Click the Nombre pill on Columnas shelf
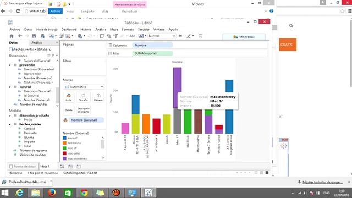This screenshot has height=198, width=352. click(x=152, y=45)
